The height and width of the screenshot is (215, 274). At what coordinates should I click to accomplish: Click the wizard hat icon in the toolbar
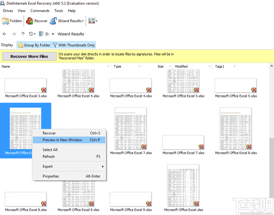tap(53, 21)
